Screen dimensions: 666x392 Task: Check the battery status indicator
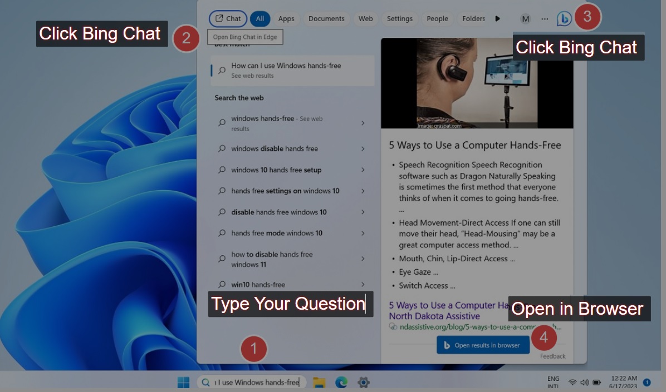pyautogui.click(x=597, y=383)
